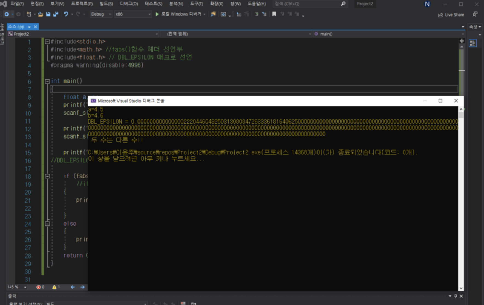Collapse the else block at line 24
The height and width of the screenshot is (305, 484).
pyautogui.click(x=47, y=224)
